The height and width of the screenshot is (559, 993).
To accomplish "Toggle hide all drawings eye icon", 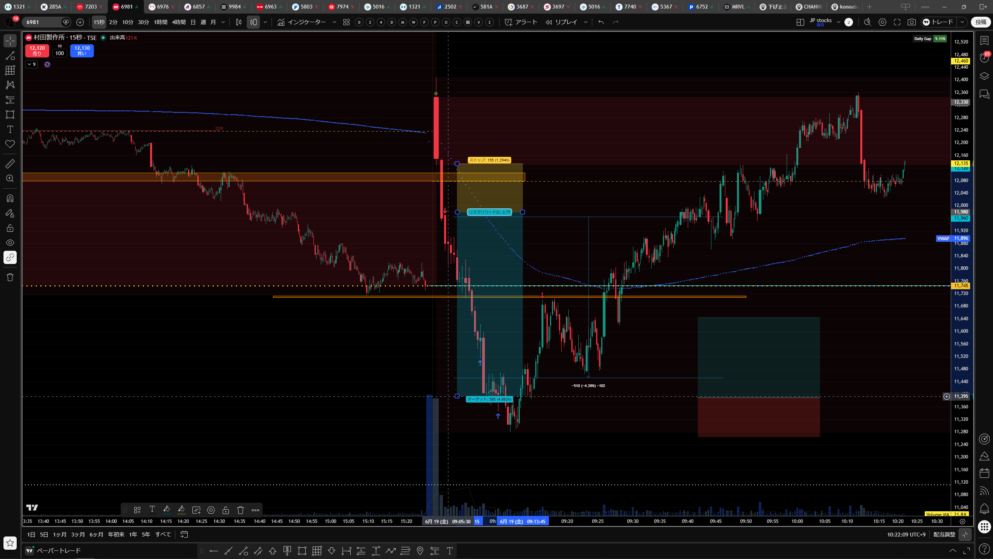I will pos(10,243).
